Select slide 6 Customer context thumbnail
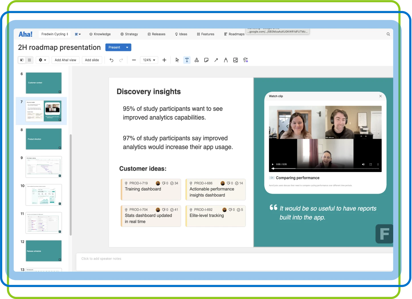412x299 pixels. [x=44, y=83]
